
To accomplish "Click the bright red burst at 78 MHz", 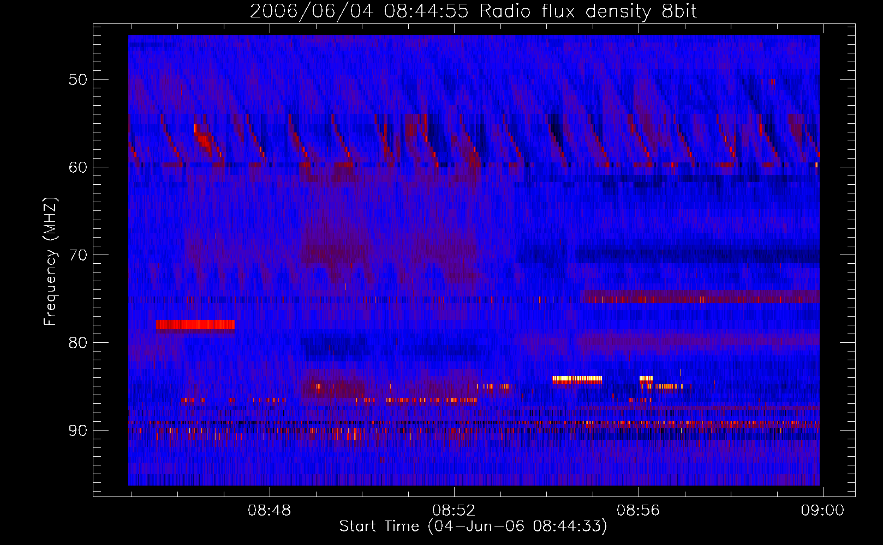I will [195, 325].
